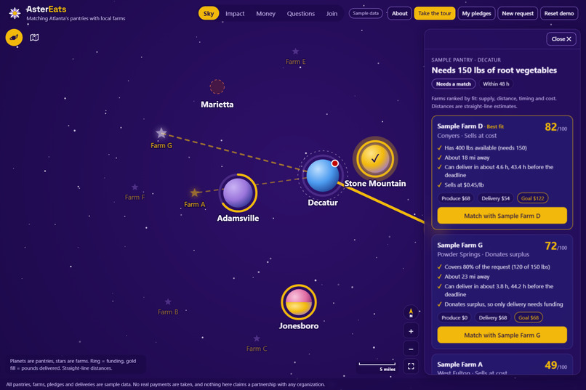Select the Sample Farm D heading

[x=459, y=126]
